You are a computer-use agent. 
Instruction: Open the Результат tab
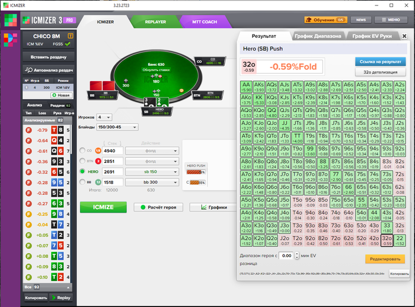264,36
